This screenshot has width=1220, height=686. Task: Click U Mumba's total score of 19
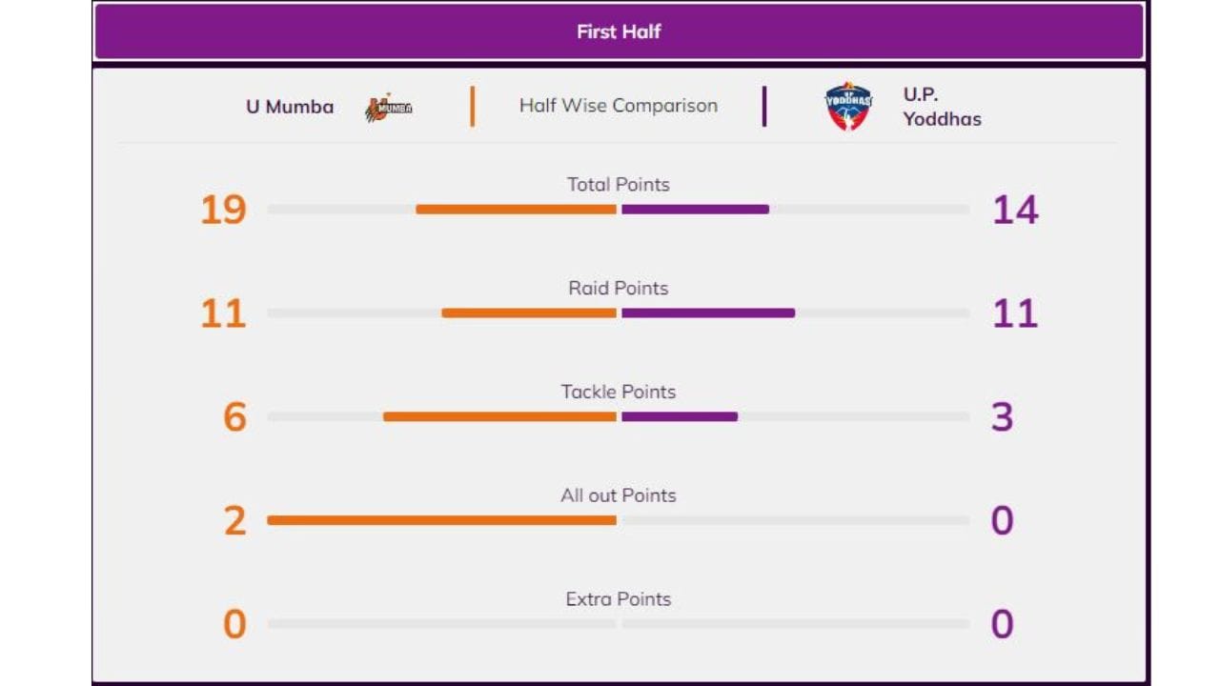[x=223, y=210]
